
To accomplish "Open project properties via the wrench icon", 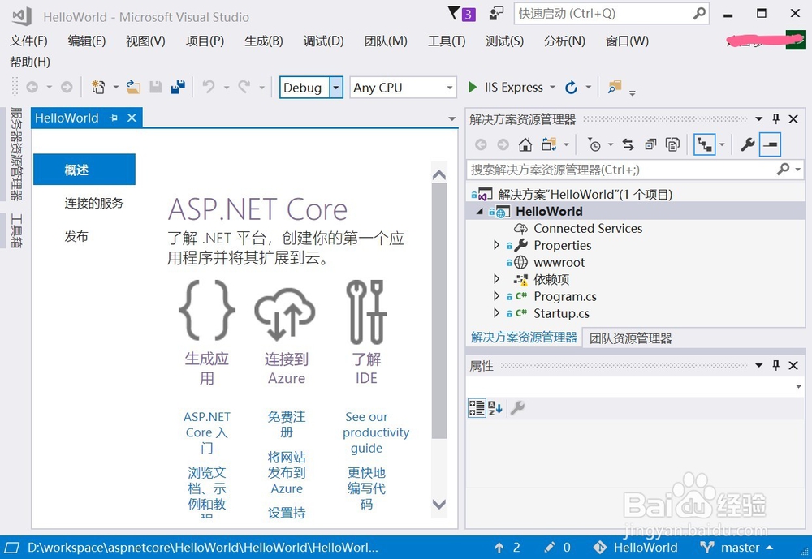I will [749, 144].
